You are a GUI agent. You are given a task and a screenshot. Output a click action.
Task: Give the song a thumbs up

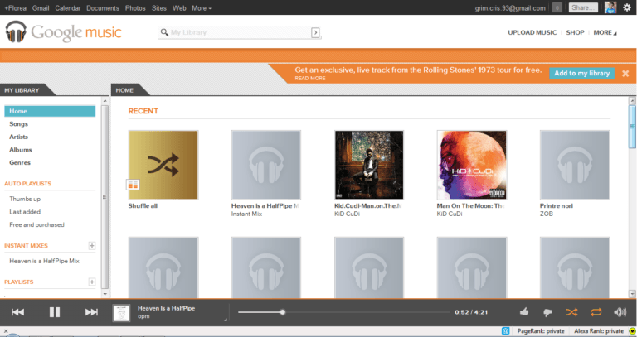coord(524,311)
